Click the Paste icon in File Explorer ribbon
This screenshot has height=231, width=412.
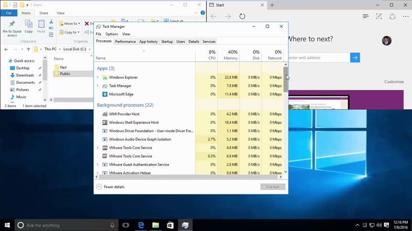point(41,24)
